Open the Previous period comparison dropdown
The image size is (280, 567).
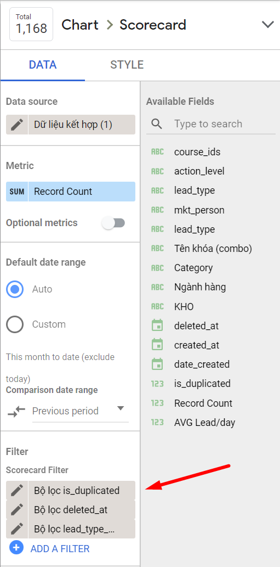[81, 411]
